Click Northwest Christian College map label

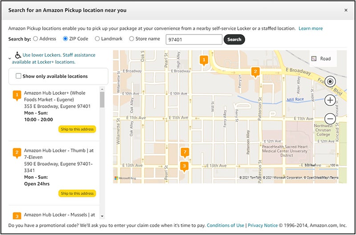324,130
